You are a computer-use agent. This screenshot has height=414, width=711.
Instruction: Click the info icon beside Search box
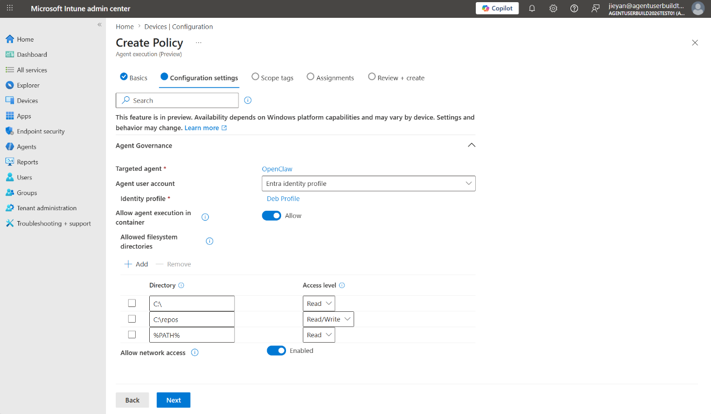248,101
